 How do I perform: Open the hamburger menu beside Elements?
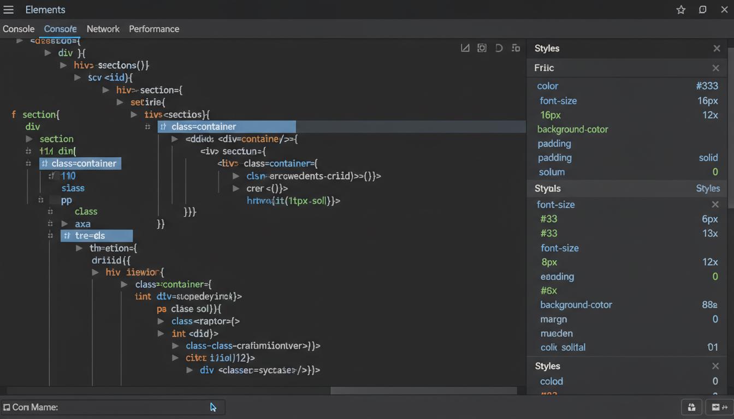[x=8, y=10]
